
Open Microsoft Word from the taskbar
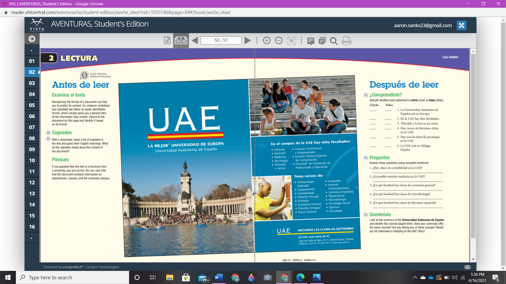(218, 277)
